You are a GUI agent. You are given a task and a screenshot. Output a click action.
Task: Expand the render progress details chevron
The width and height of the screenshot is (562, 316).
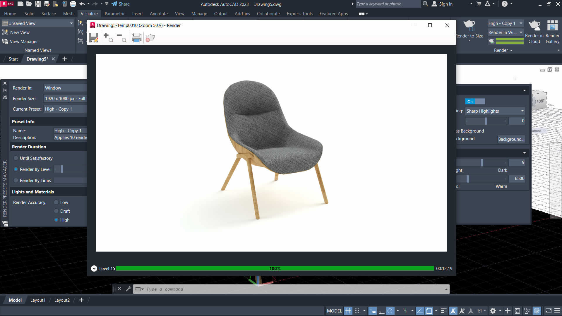[94, 268]
